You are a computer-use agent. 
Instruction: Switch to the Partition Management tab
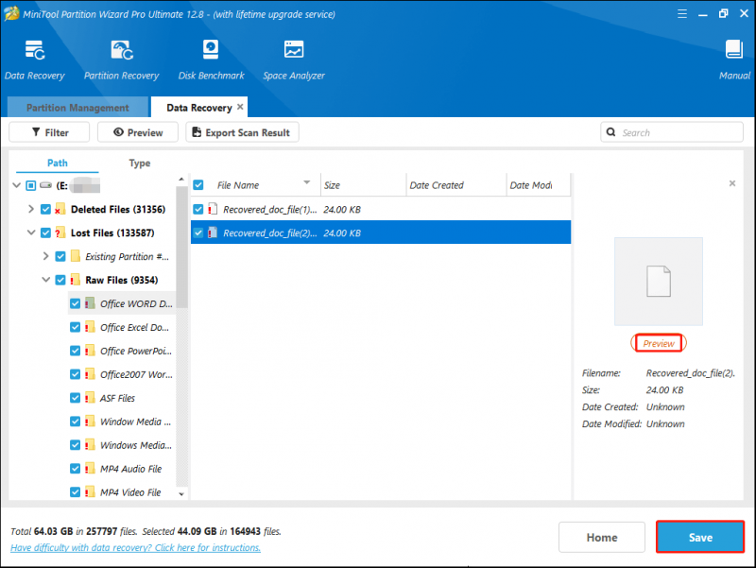(77, 107)
